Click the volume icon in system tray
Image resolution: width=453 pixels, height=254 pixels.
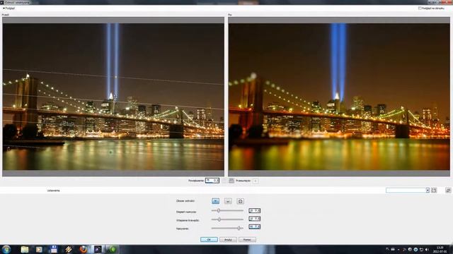[427, 249]
